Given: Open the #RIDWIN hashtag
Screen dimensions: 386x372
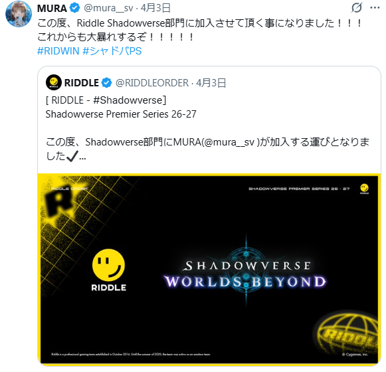Looking at the screenshot, I should click(x=58, y=51).
